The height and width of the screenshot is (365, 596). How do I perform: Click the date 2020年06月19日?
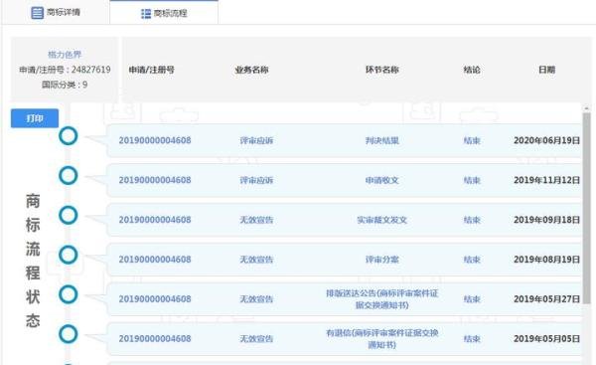546,140
